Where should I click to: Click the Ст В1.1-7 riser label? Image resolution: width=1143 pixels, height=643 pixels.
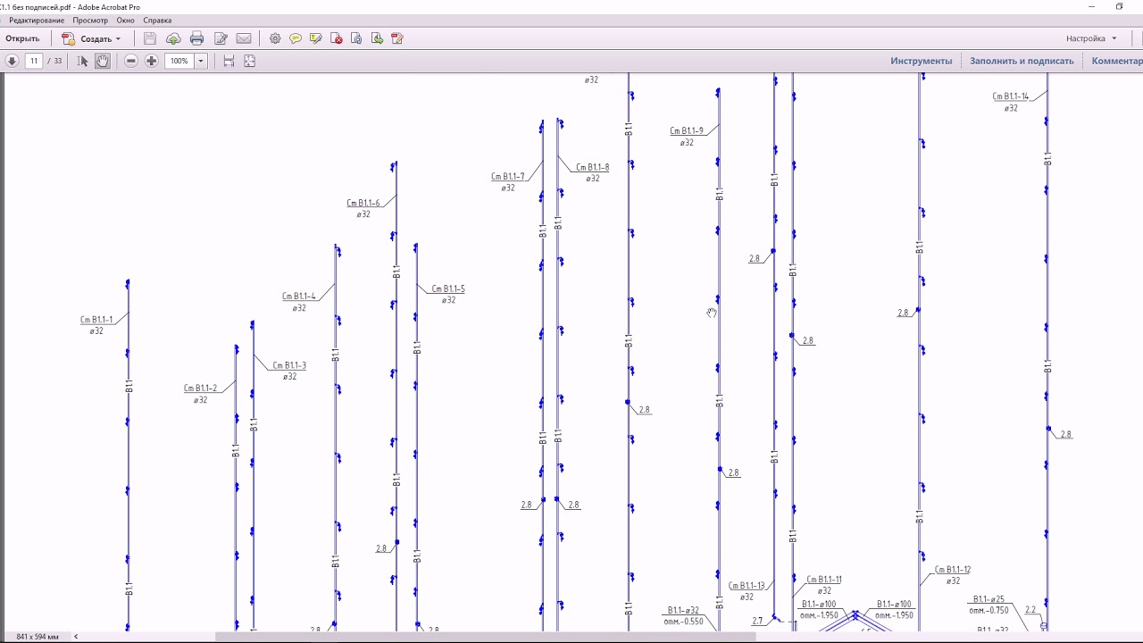pos(508,177)
